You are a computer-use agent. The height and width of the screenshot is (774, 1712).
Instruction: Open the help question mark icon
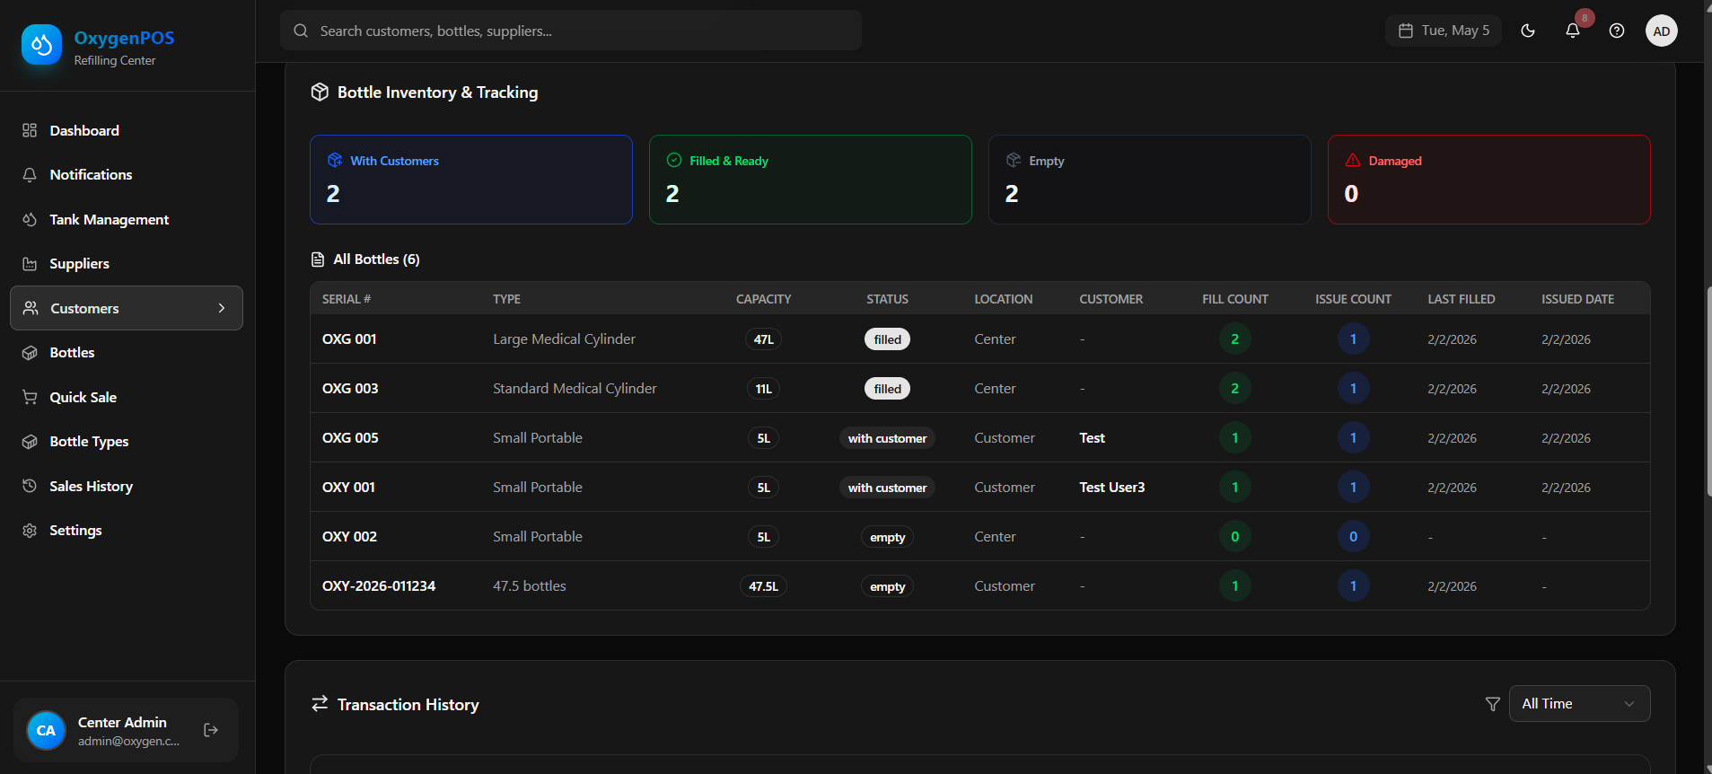click(1617, 31)
